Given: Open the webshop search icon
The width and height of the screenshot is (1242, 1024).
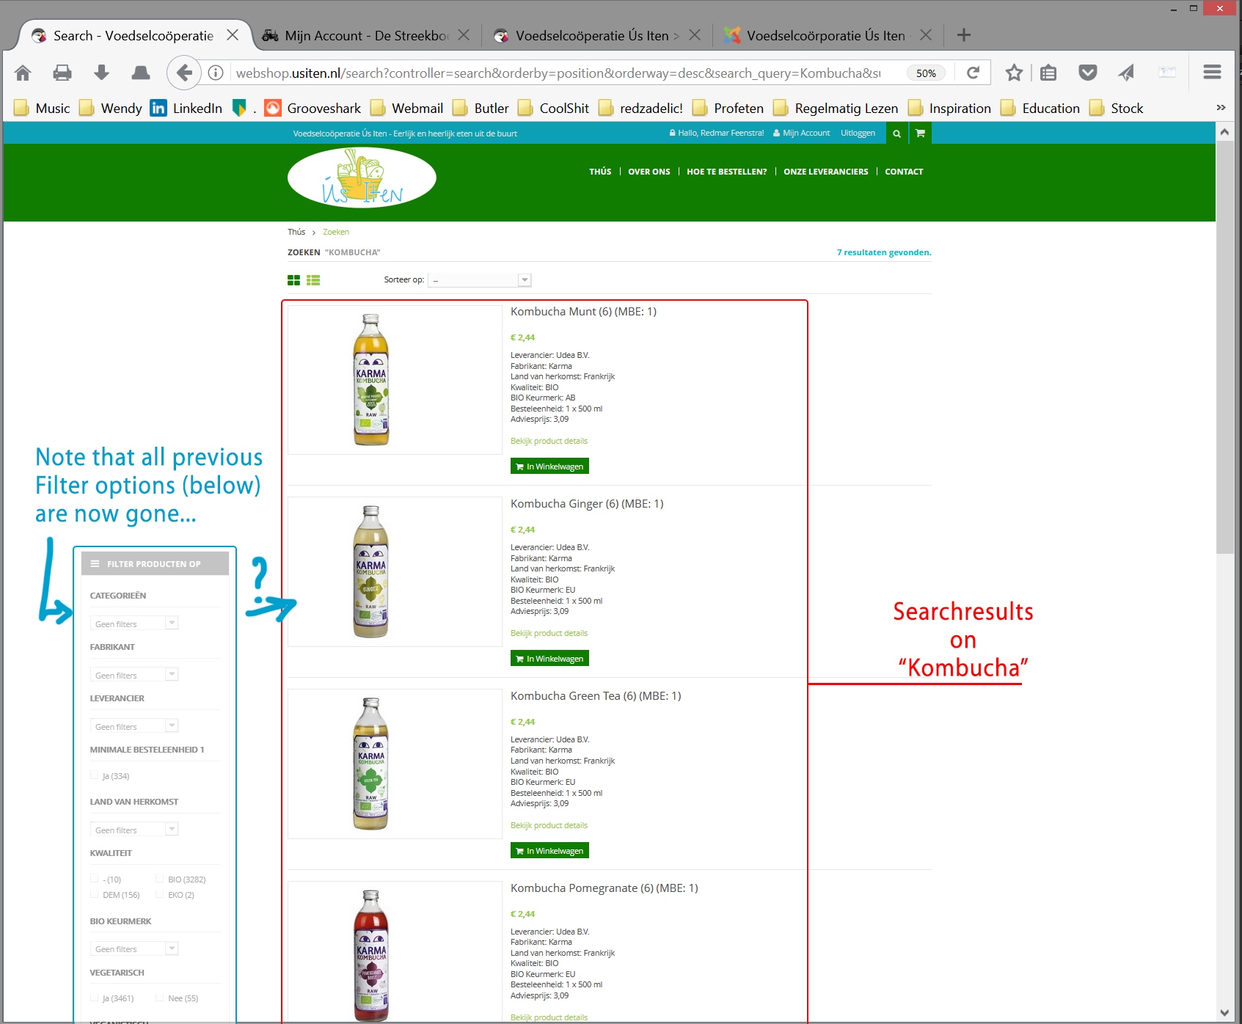Looking at the screenshot, I should pos(896,134).
